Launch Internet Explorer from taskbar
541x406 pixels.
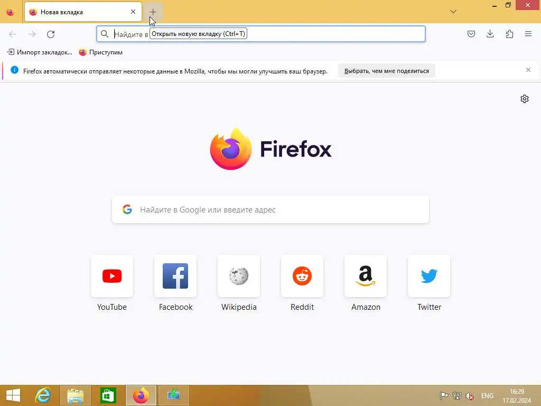click(43, 395)
